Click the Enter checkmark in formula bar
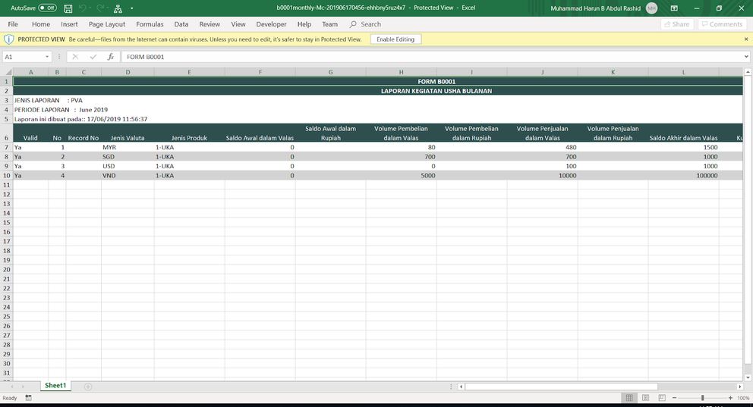The width and height of the screenshot is (753, 407). pos(93,57)
